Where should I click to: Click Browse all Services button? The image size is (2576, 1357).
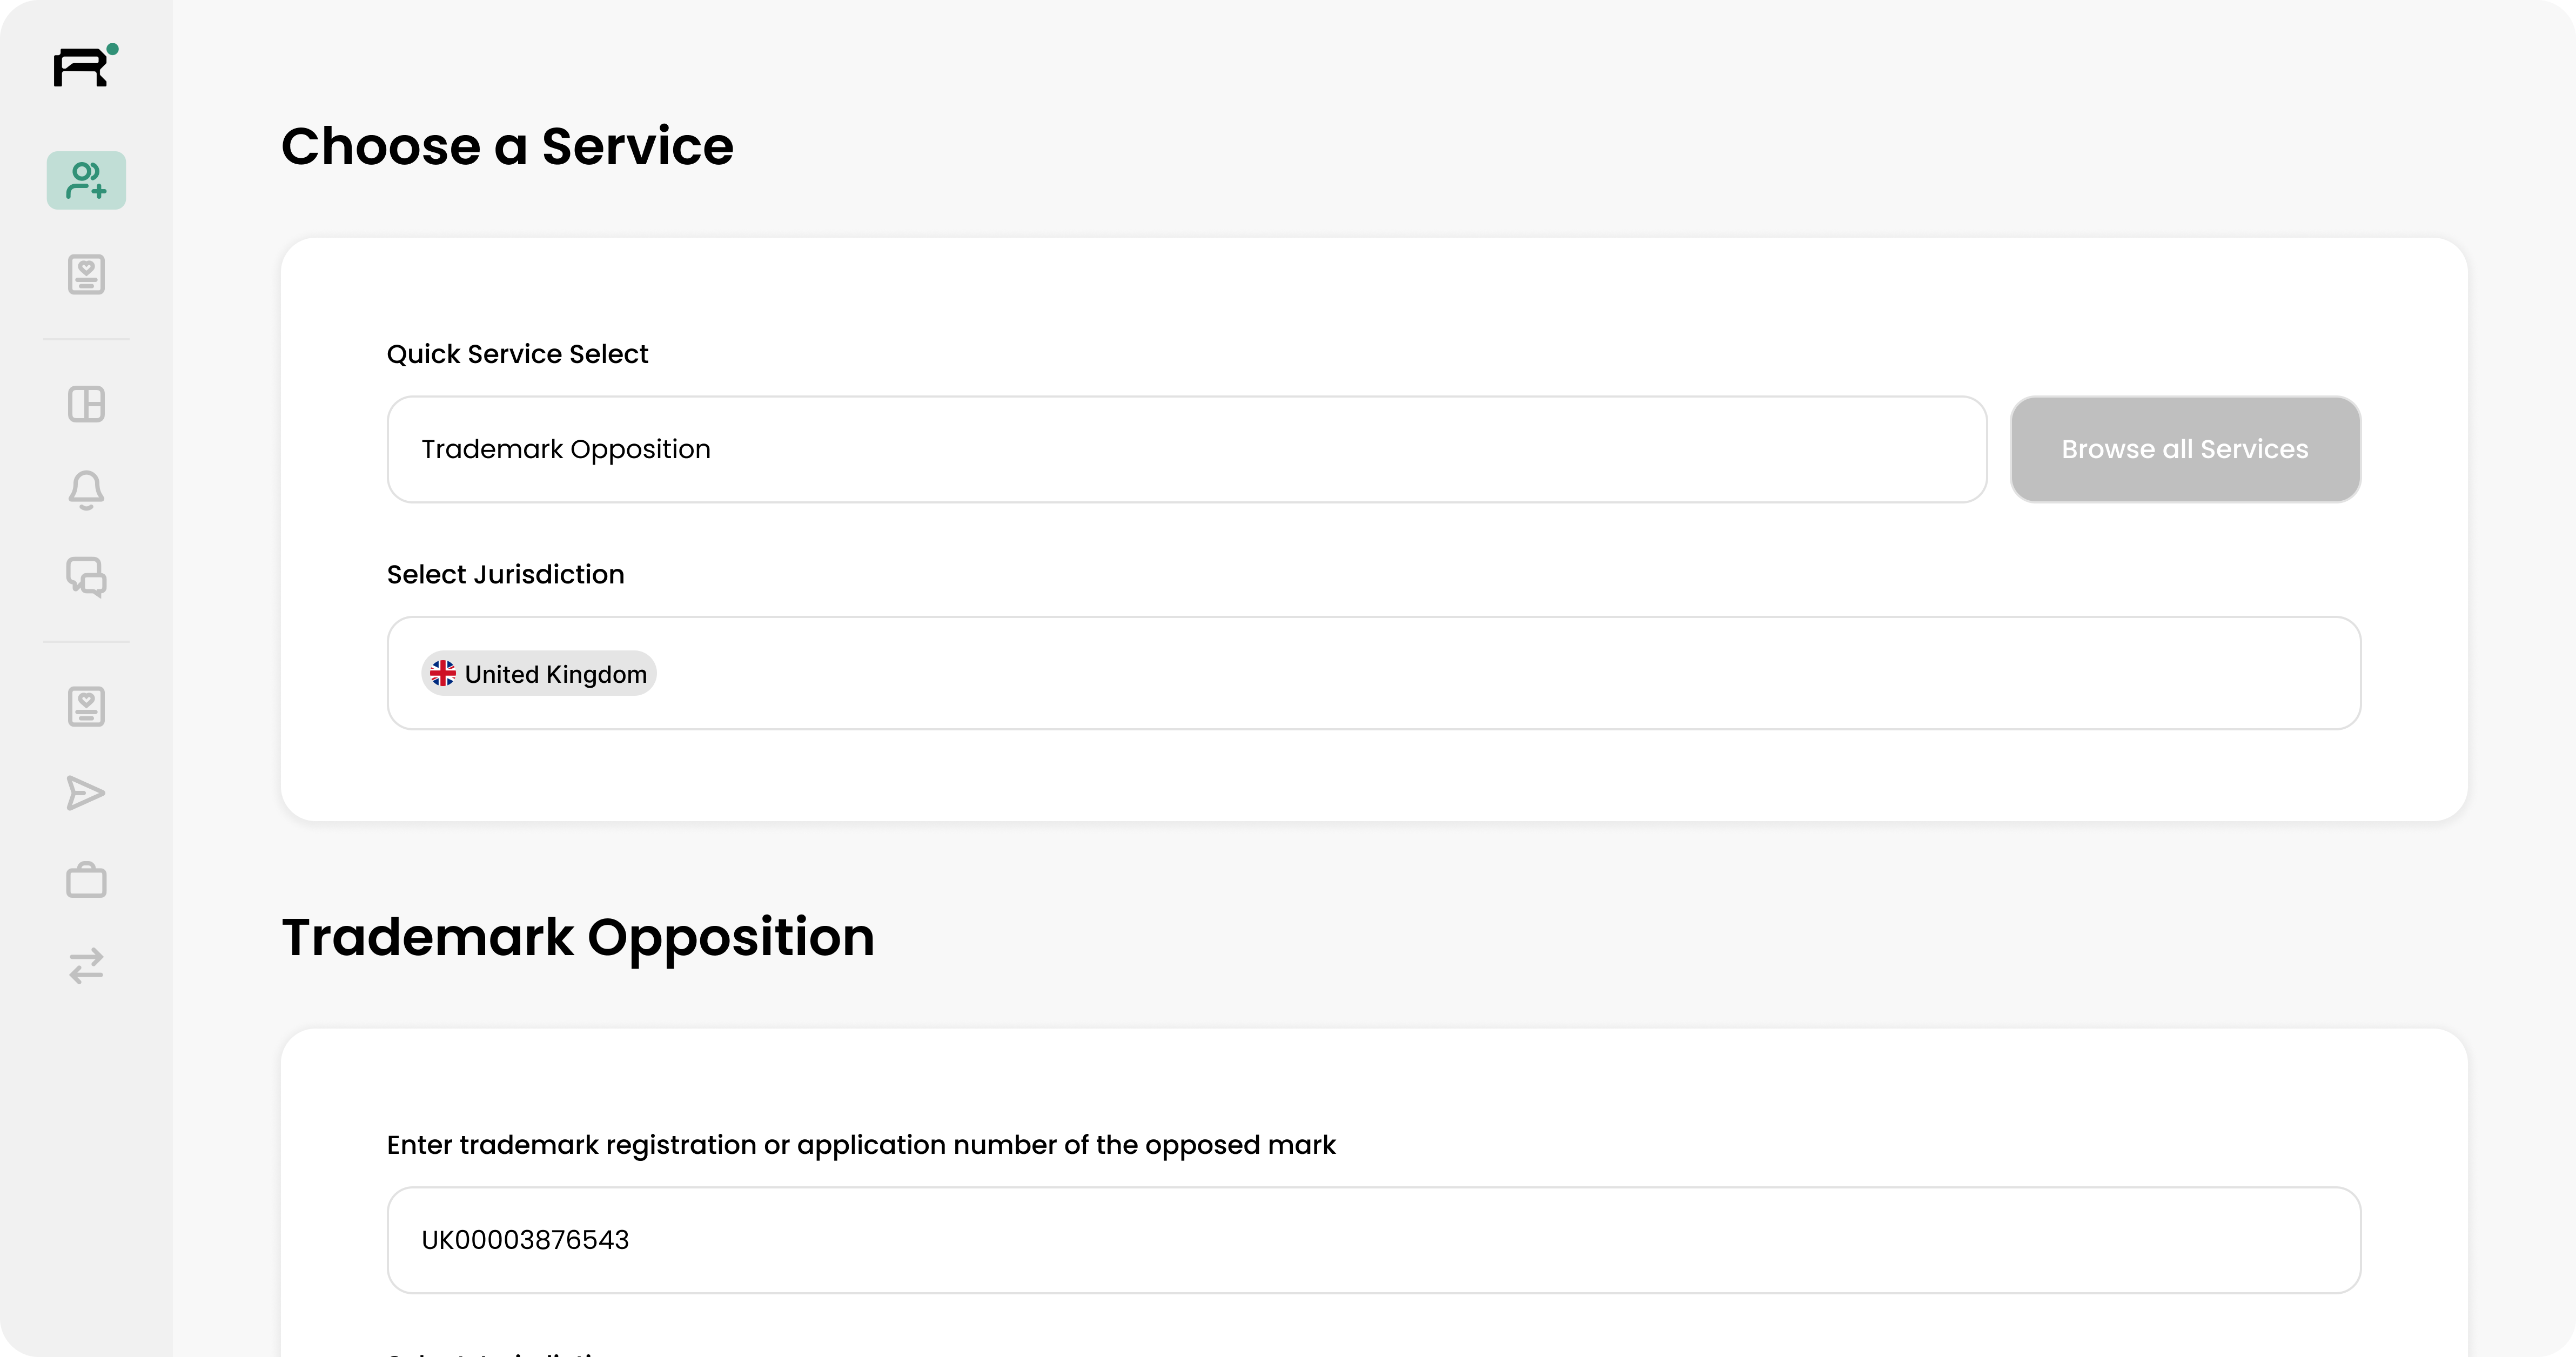click(x=2185, y=450)
